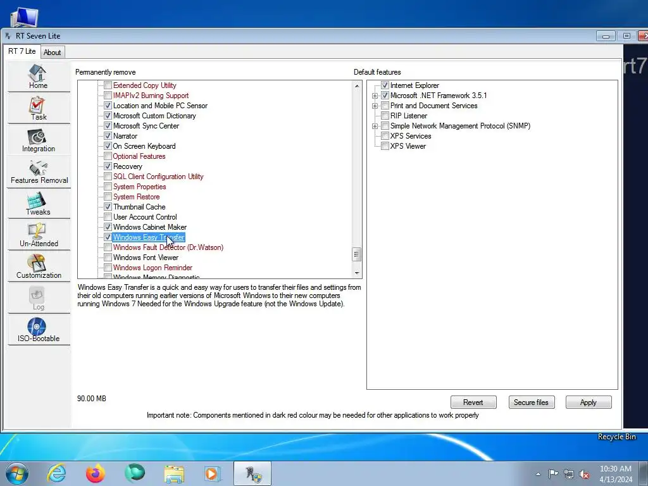Switch to the About tab
The height and width of the screenshot is (486, 648).
pyautogui.click(x=53, y=53)
